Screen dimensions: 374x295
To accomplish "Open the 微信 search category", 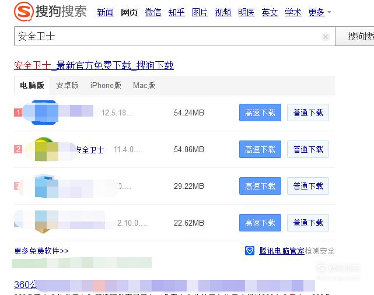I will point(153,12).
